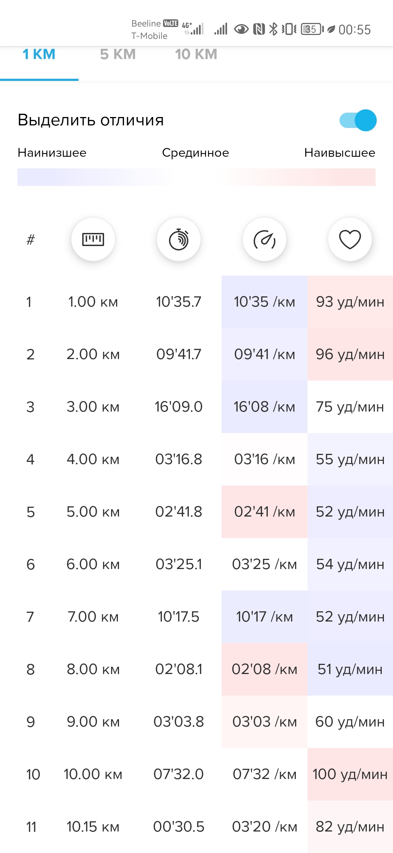The image size is (393, 853).
Task: Tap the eye comfort status icon
Action: click(x=241, y=29)
